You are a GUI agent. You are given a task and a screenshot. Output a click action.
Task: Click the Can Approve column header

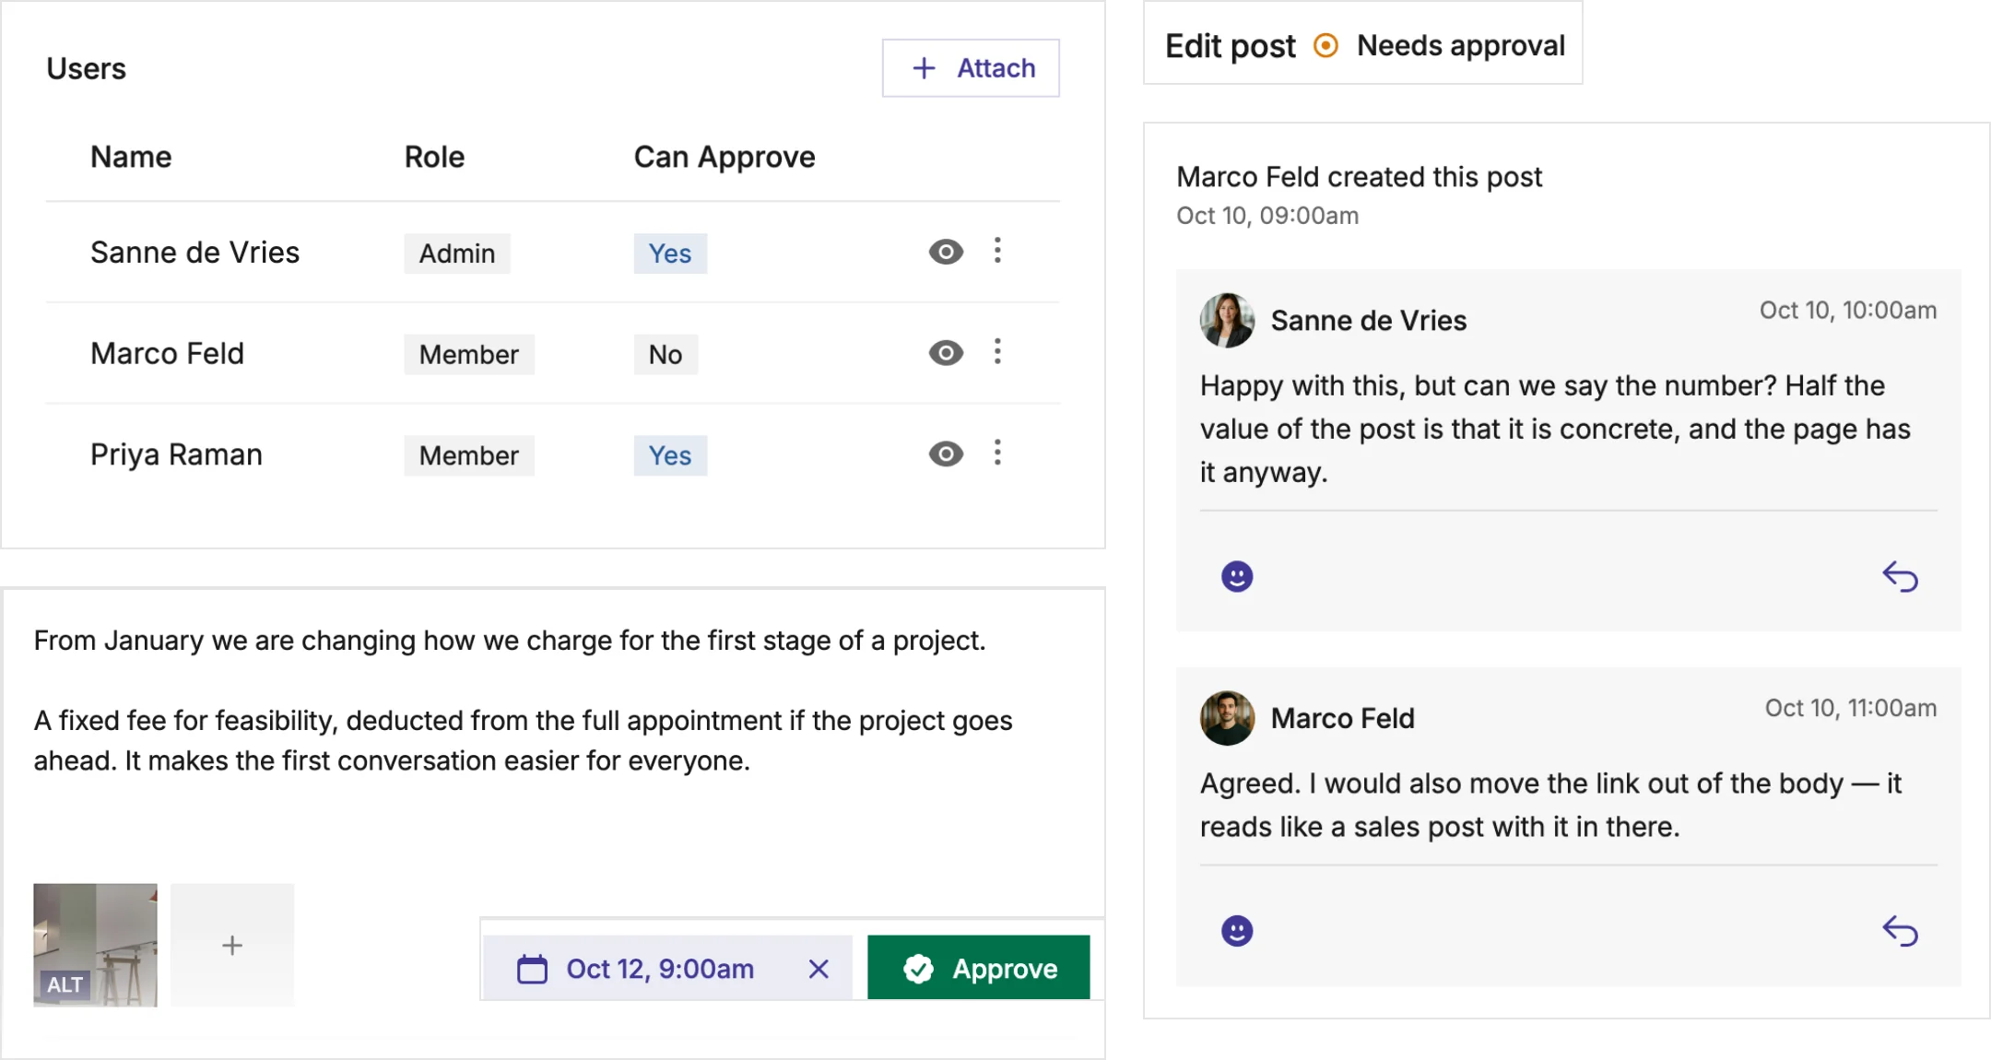pos(725,157)
